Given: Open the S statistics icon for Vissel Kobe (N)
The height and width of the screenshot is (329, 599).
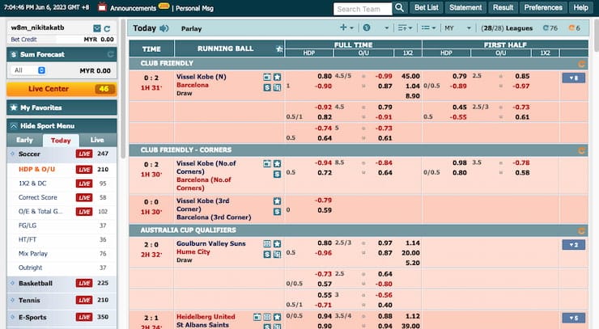Looking at the screenshot, I should tap(267, 87).
